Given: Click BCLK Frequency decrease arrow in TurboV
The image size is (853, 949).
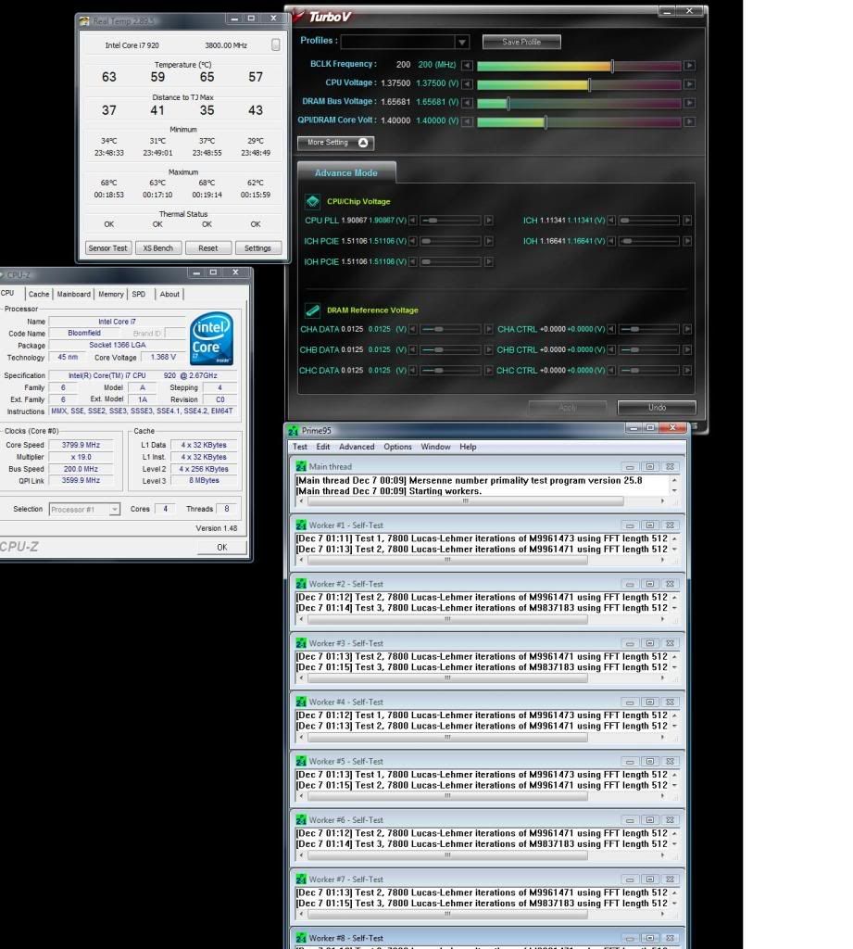Looking at the screenshot, I should pos(467,66).
